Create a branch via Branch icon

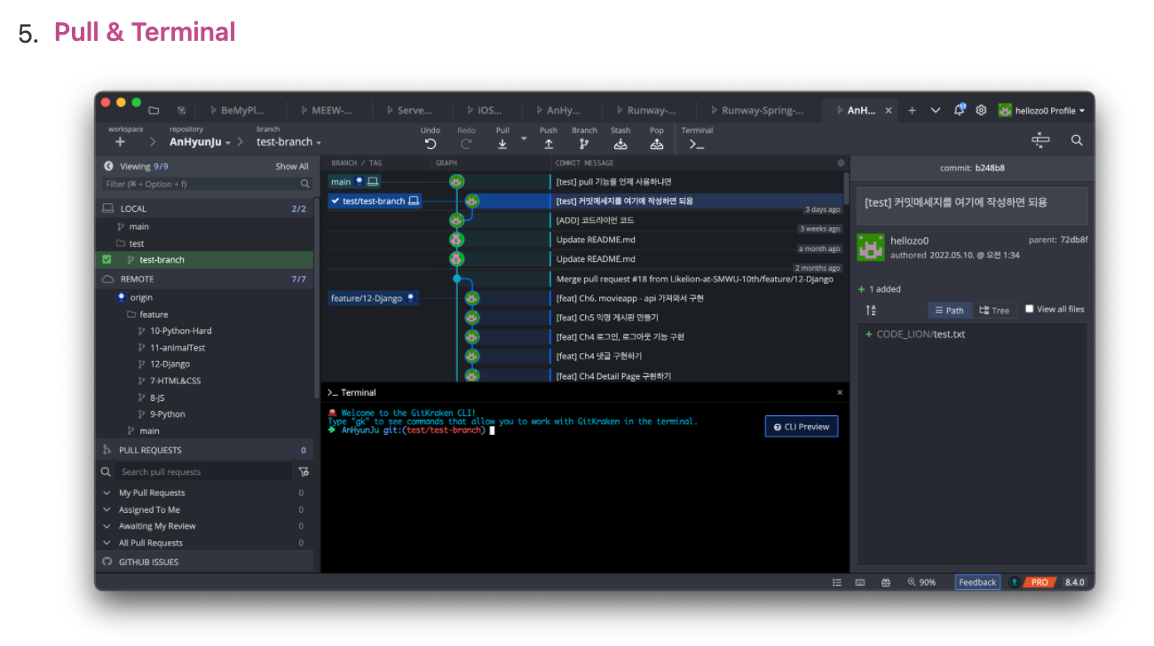pos(584,144)
